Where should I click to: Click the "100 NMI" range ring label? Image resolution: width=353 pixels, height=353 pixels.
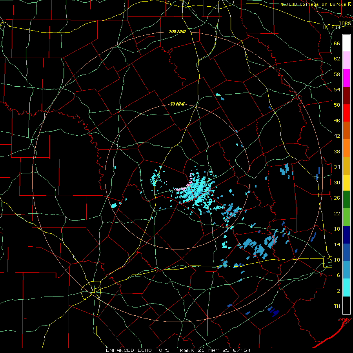177,31
